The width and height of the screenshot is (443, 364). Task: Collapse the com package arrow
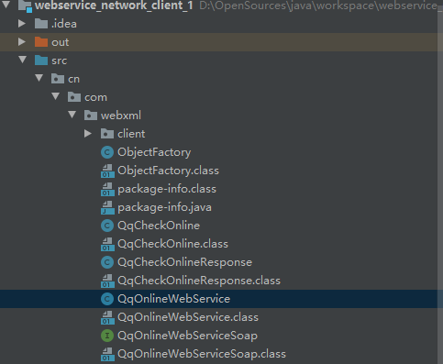coord(56,96)
